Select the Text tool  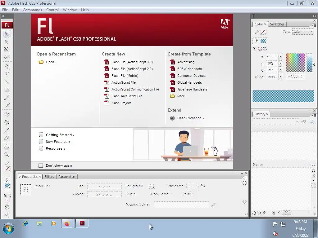[x=7, y=74]
